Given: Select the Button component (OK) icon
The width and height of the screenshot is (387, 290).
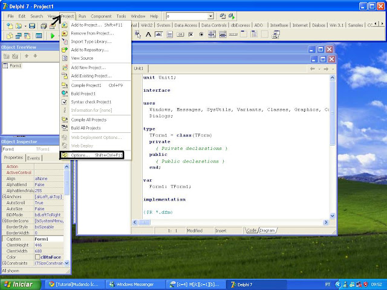Looking at the screenshot, I should tap(180, 34).
